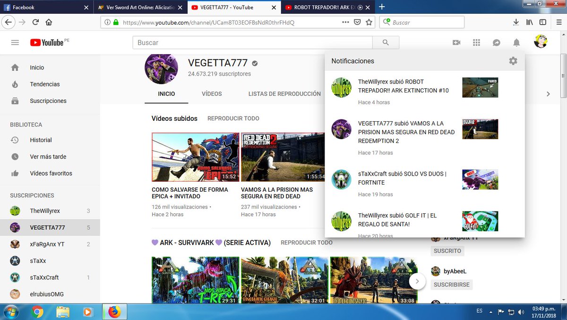The height and width of the screenshot is (320, 567).
Task: Open the Pocket save icon in address bar
Action: tap(358, 22)
